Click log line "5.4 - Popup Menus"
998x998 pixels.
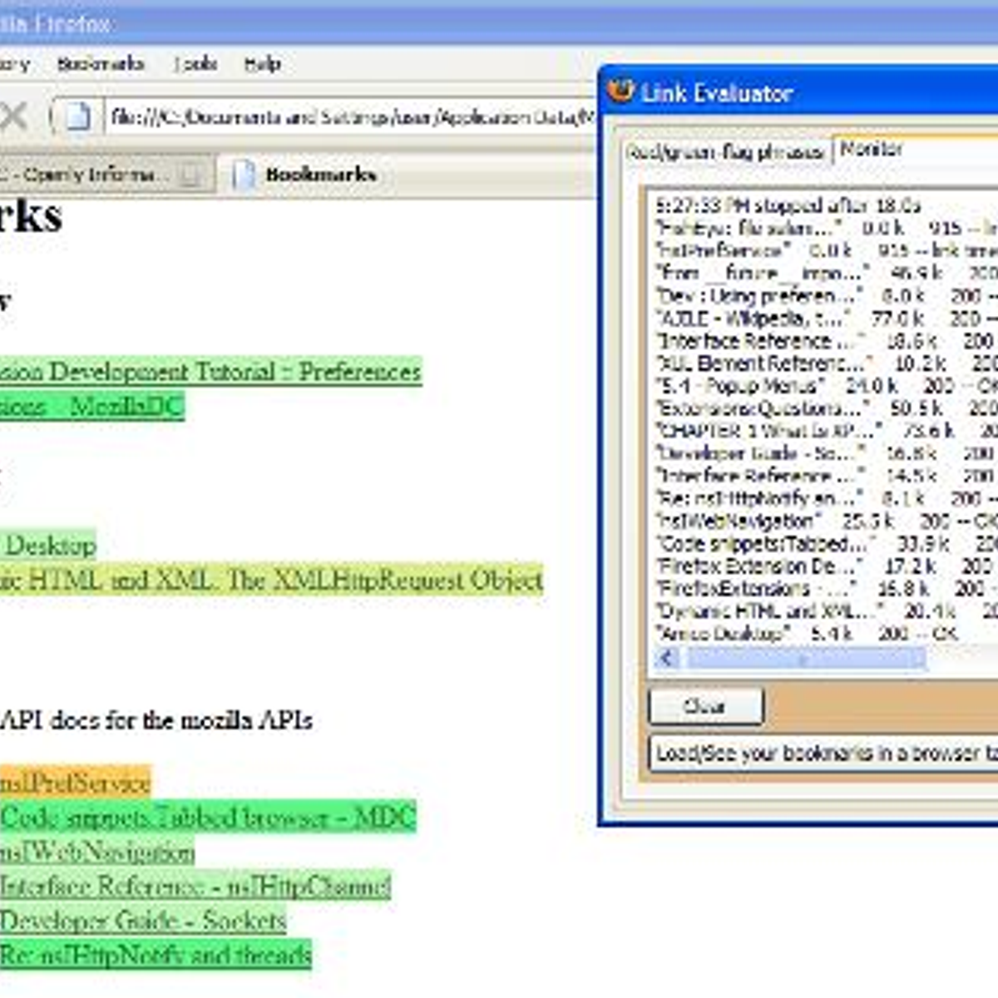tap(826, 386)
